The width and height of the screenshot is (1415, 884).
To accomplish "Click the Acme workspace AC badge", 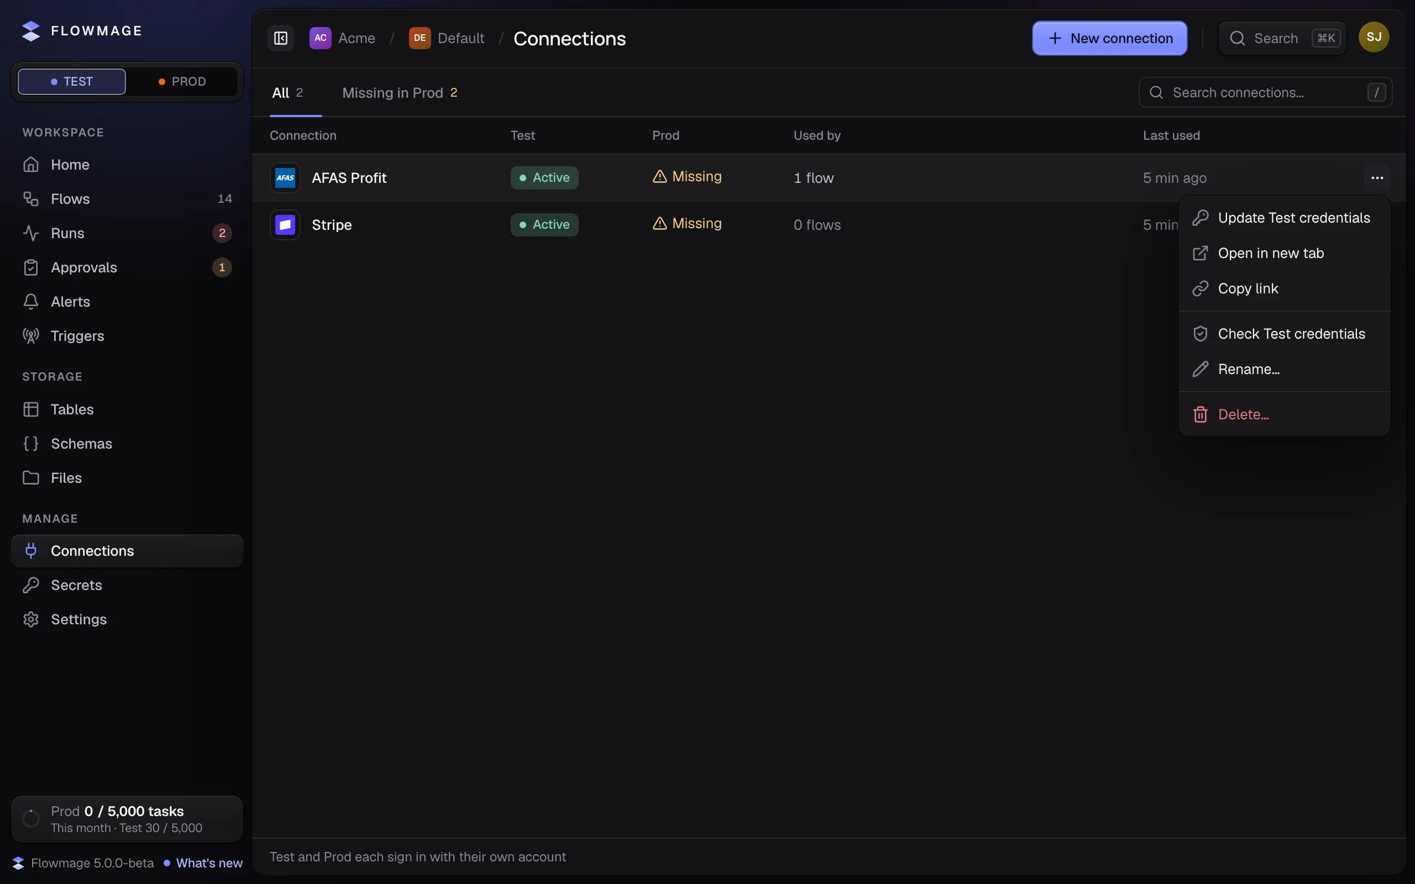I will (321, 38).
